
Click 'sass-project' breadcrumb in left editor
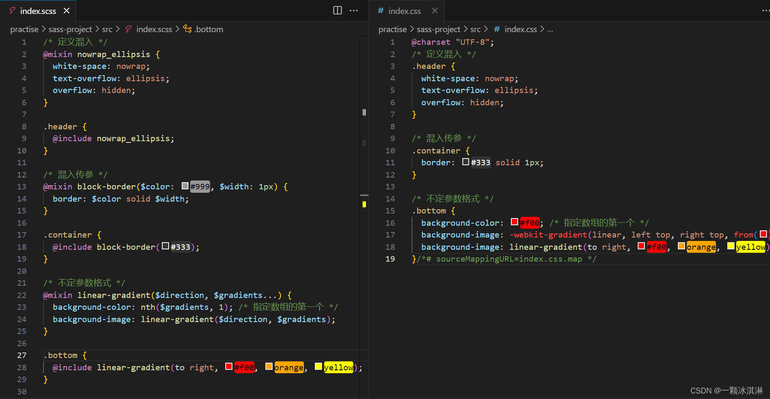[x=70, y=29]
